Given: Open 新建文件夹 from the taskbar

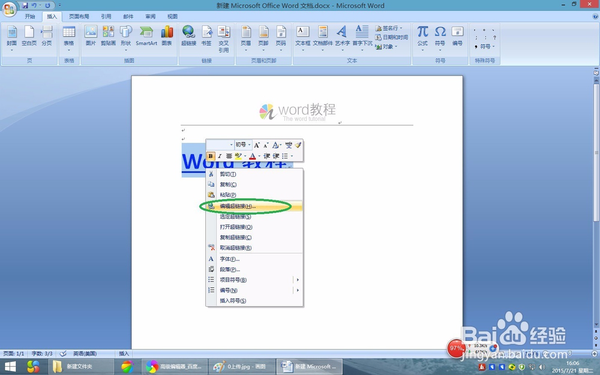Looking at the screenshot, I should 81,367.
